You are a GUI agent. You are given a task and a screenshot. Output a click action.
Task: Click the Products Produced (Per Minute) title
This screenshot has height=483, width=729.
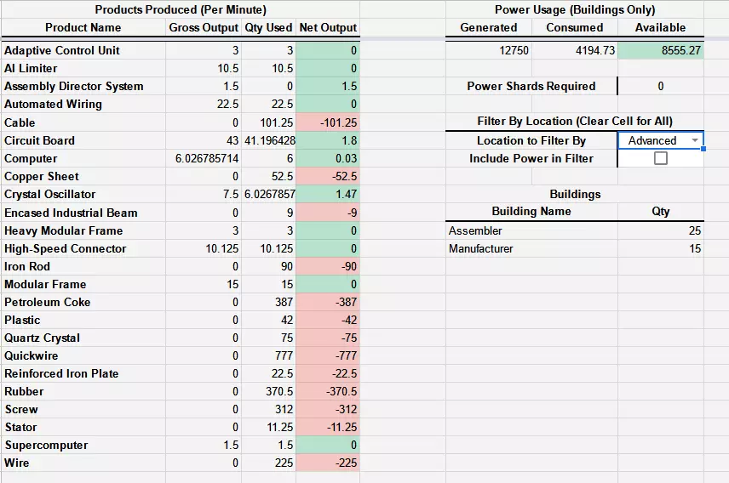click(x=181, y=9)
